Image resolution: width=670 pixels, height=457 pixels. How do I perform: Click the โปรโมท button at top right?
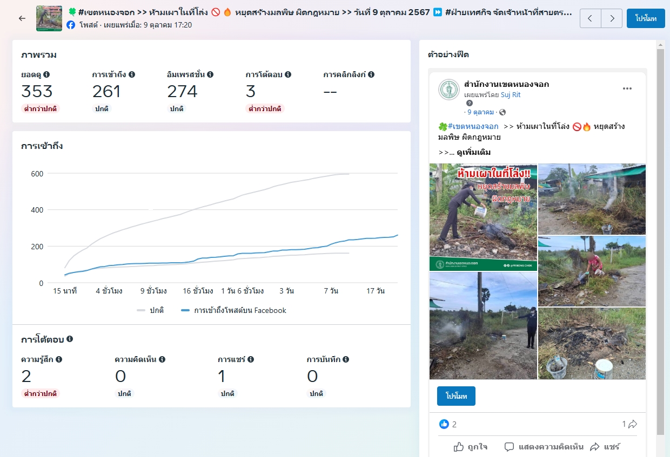tap(645, 18)
